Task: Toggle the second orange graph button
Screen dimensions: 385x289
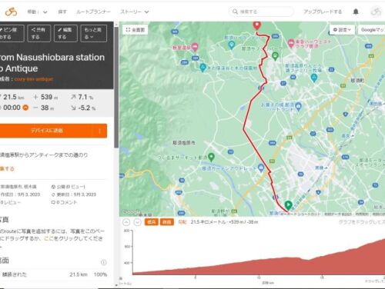Action: click(167, 222)
